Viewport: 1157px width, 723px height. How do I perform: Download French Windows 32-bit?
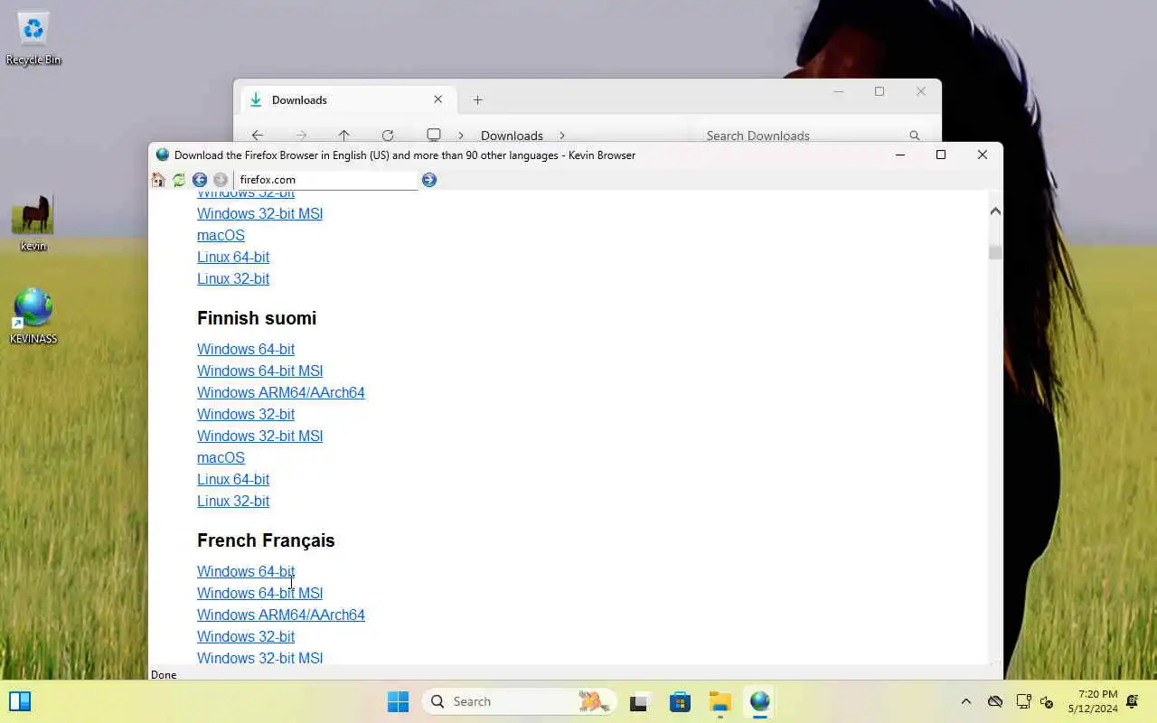(x=246, y=636)
